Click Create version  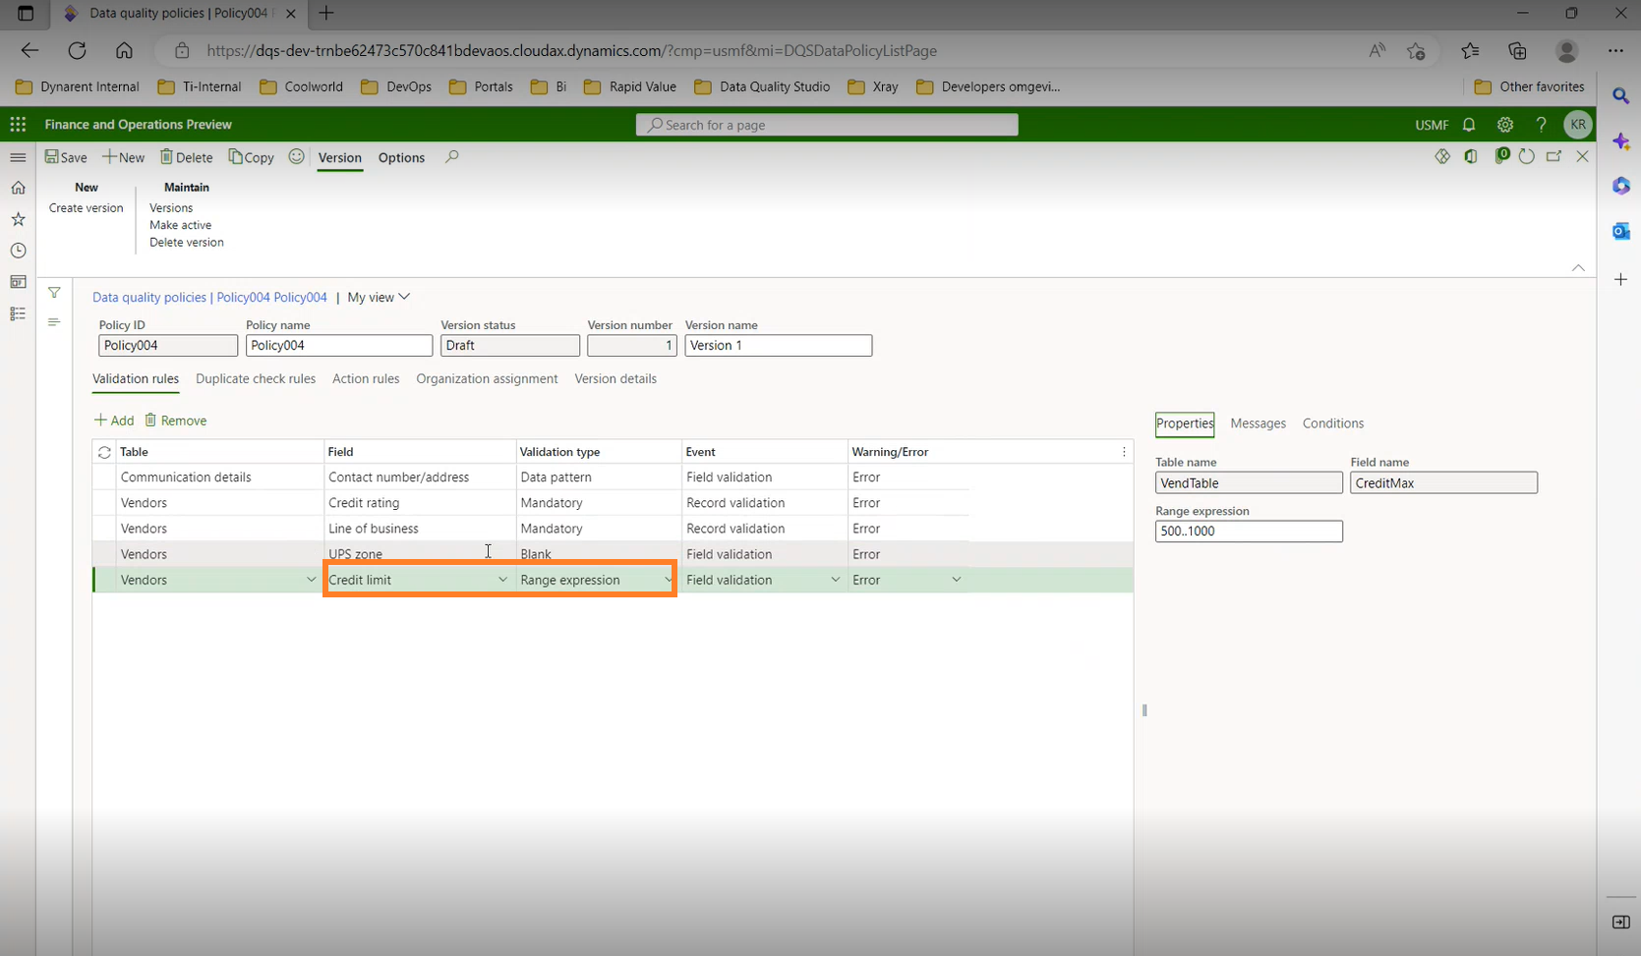[x=87, y=208]
